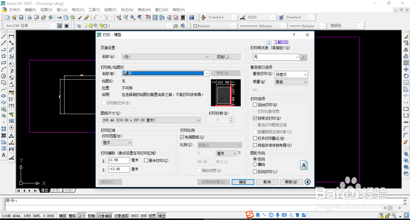This screenshot has height=220, width=410.
Task: Click the Save (floppy disk) toolbar icon
Action: tap(21, 18)
